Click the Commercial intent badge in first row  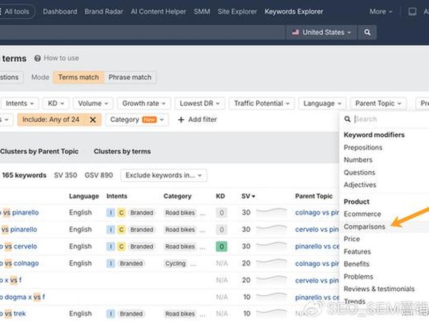pos(121,213)
